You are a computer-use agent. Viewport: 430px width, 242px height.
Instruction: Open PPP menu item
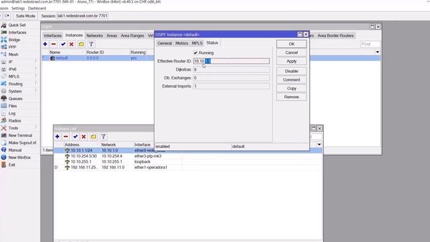point(12,47)
